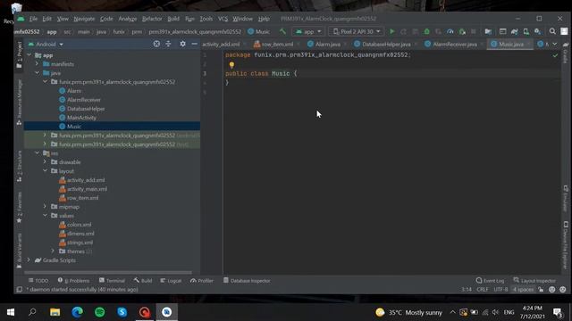This screenshot has width=572, height=321.
Task: Click the tool windows quick-access icon bottom-left
Action: 20,290
